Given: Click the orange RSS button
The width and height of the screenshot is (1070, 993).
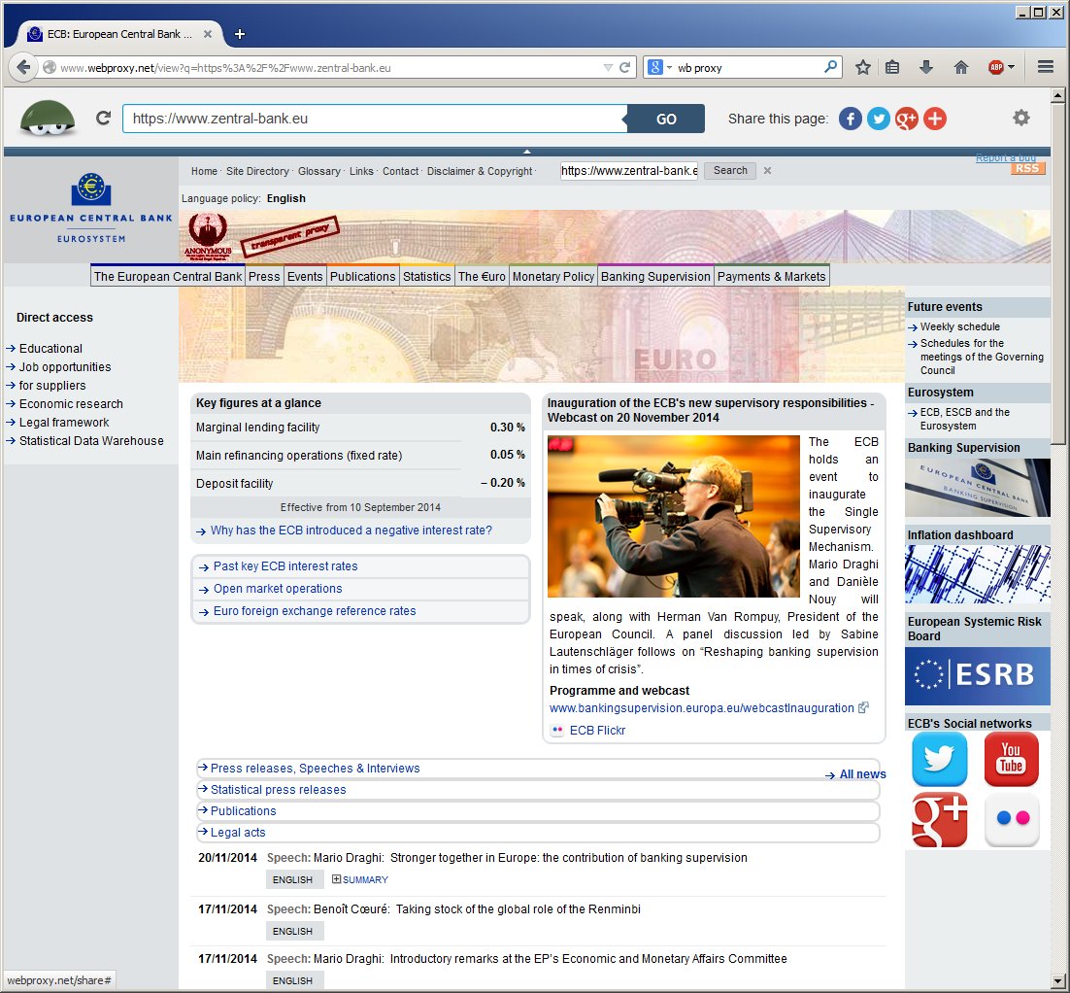Looking at the screenshot, I should click(x=1027, y=169).
